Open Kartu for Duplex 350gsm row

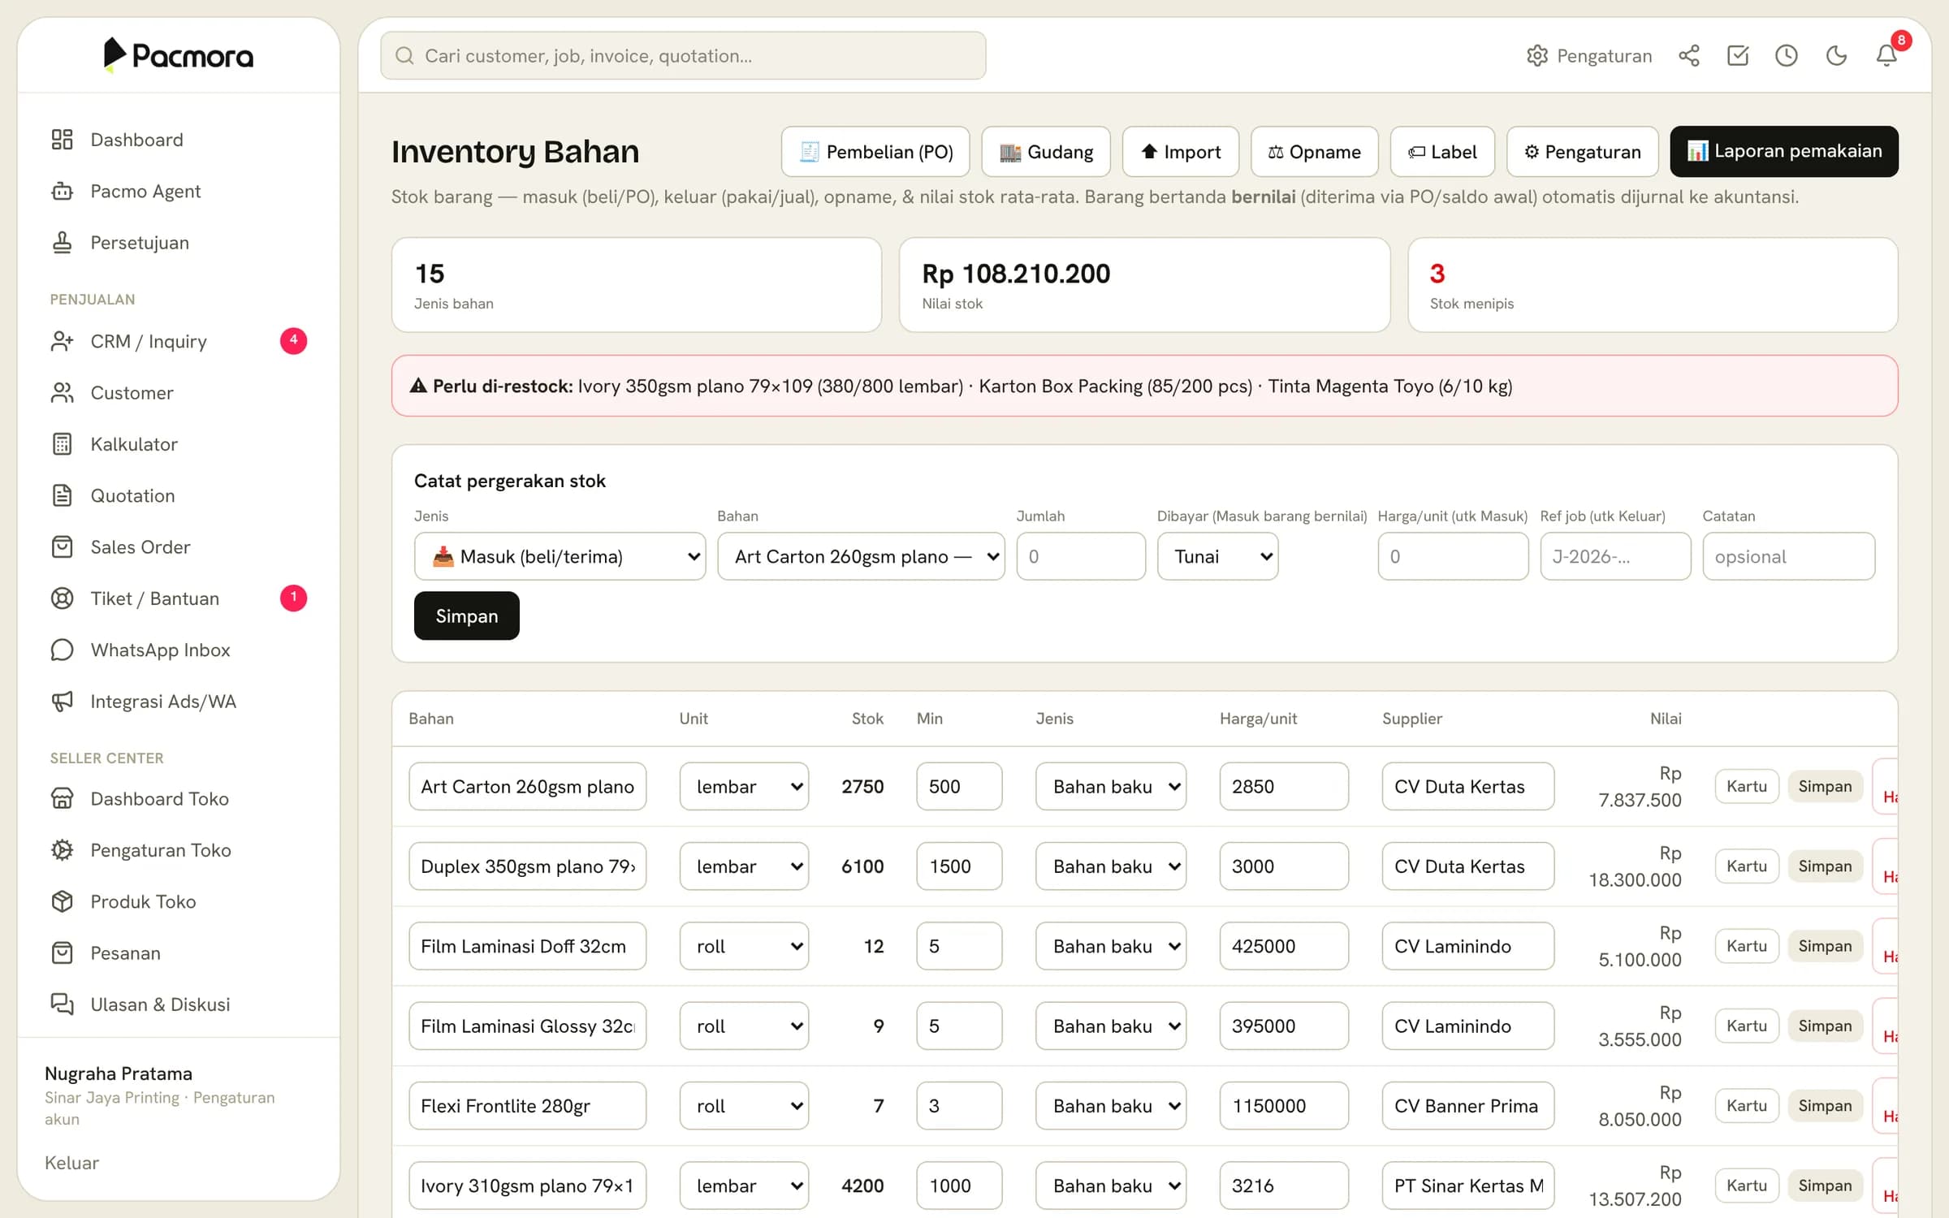[x=1746, y=866]
